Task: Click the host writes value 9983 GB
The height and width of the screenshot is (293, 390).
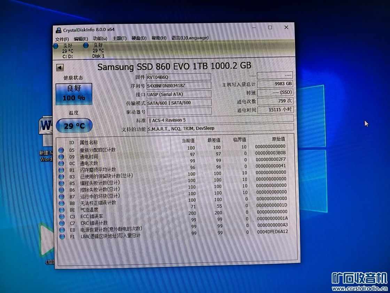Action: coord(275,84)
